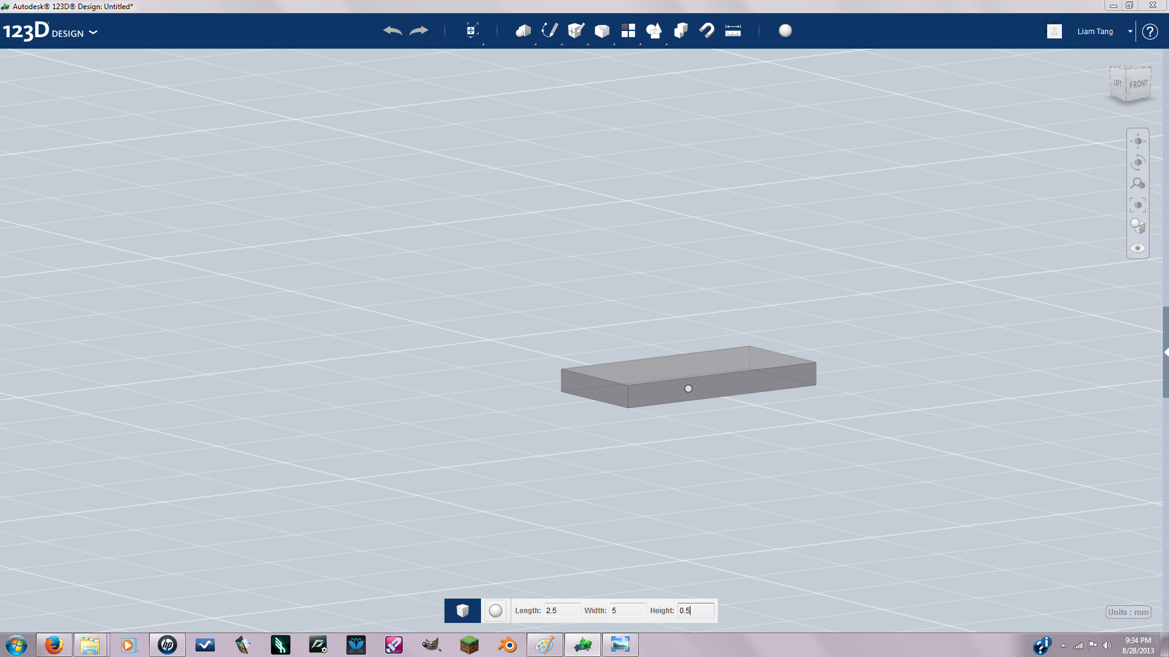Open the Measure tool

[x=733, y=30]
